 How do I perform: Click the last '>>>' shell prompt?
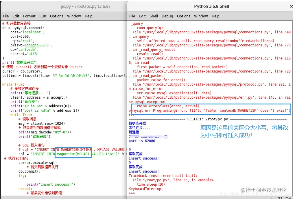(132, 193)
